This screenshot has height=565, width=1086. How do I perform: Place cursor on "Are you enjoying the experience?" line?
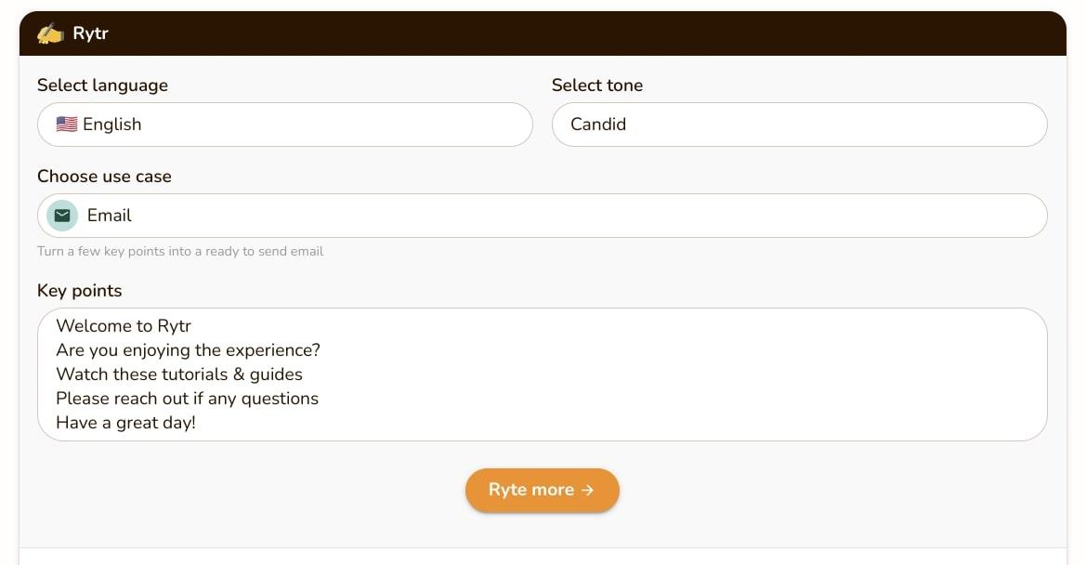click(x=188, y=350)
